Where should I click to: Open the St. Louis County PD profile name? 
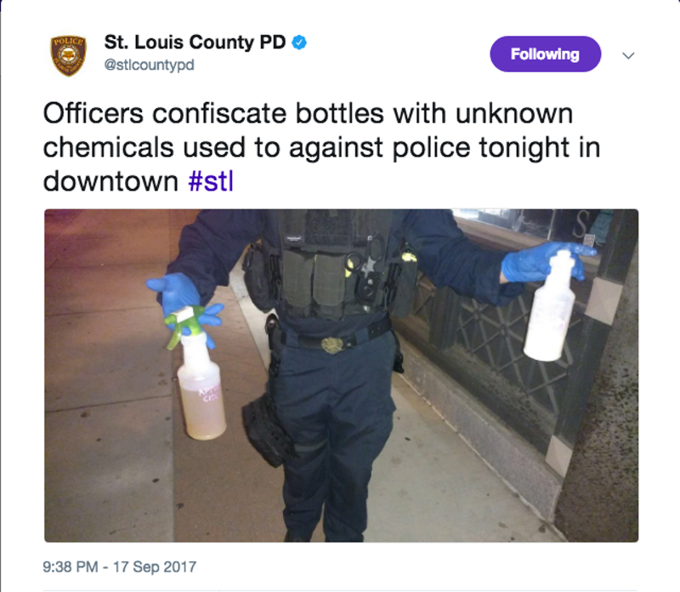click(x=195, y=42)
